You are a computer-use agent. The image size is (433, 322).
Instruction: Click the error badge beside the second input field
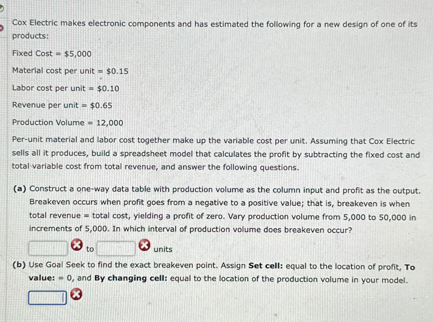[144, 245]
